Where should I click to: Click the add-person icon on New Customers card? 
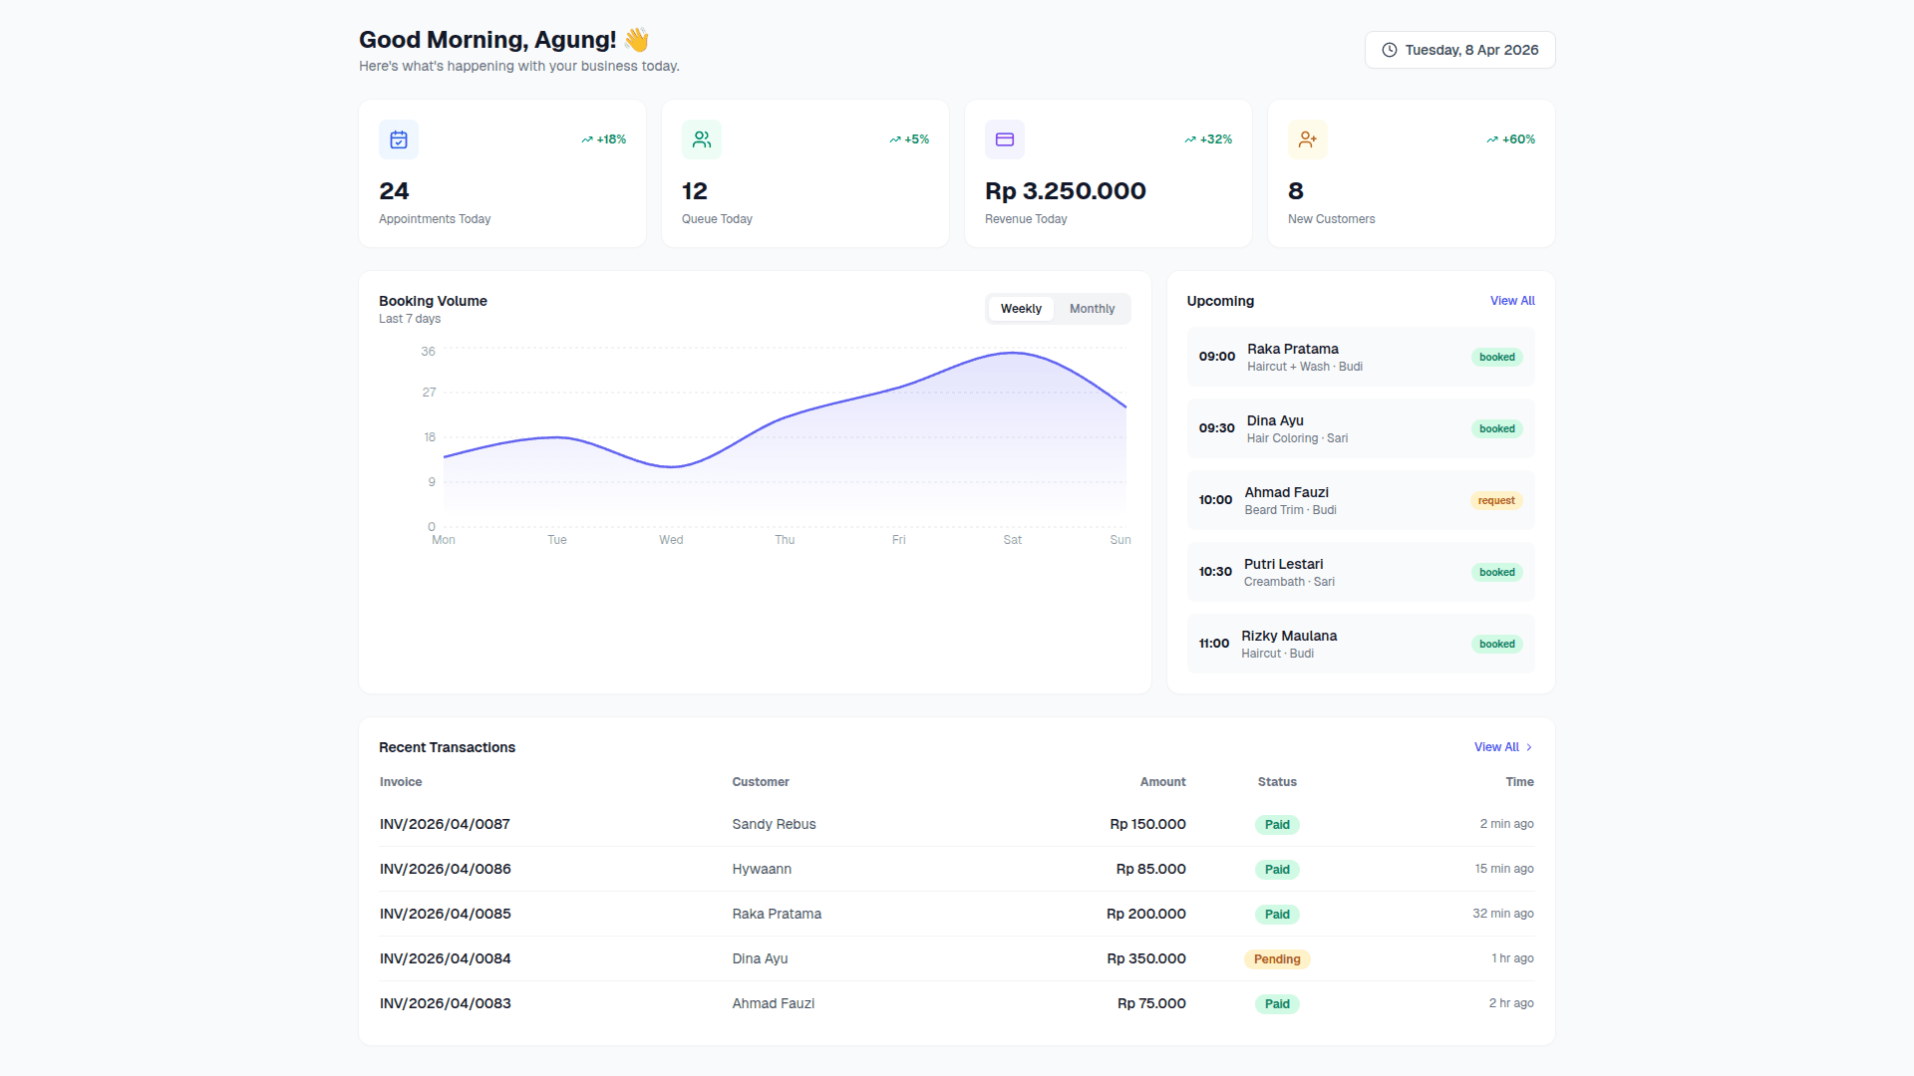pos(1307,138)
